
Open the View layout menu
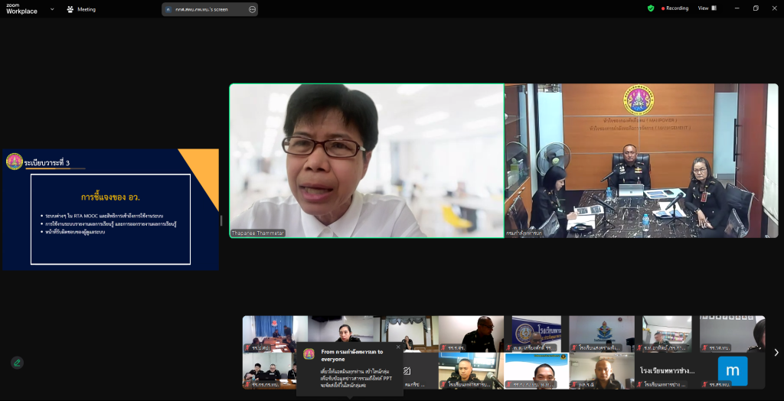coord(707,8)
